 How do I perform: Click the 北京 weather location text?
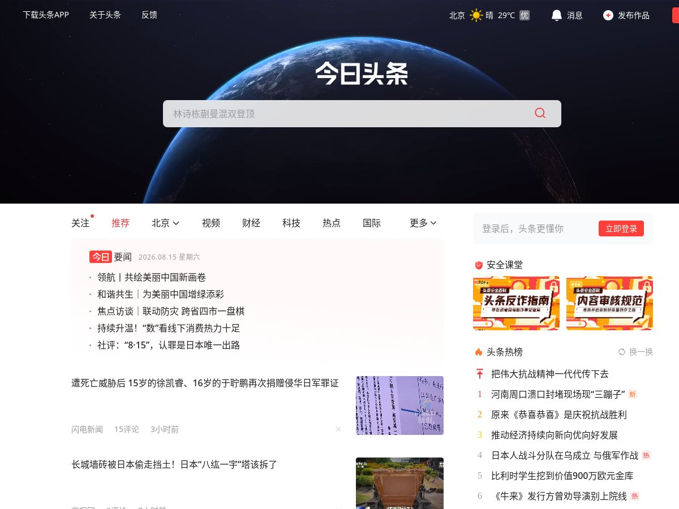click(457, 15)
